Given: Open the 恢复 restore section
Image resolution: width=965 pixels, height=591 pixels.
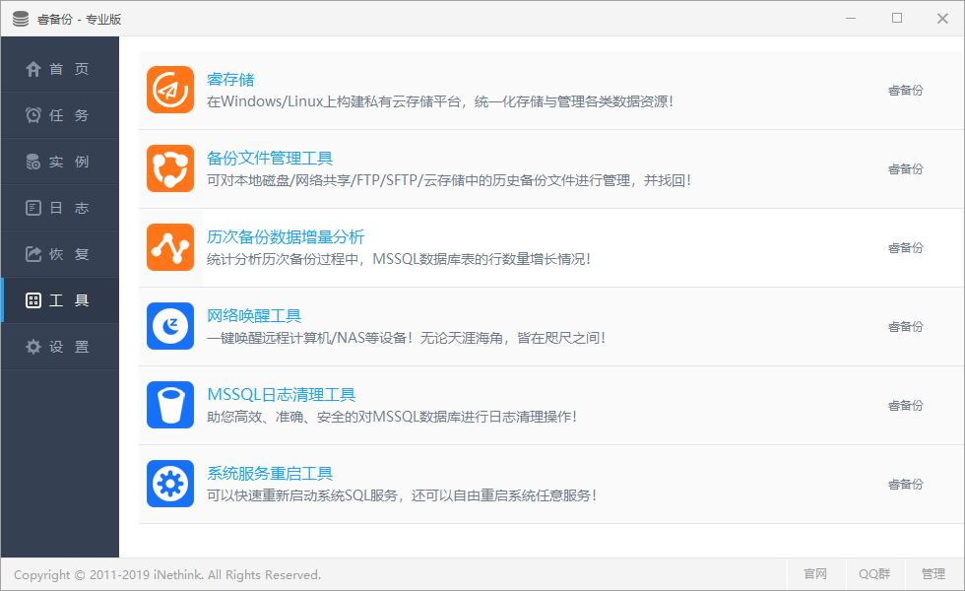Looking at the screenshot, I should pos(60,254).
